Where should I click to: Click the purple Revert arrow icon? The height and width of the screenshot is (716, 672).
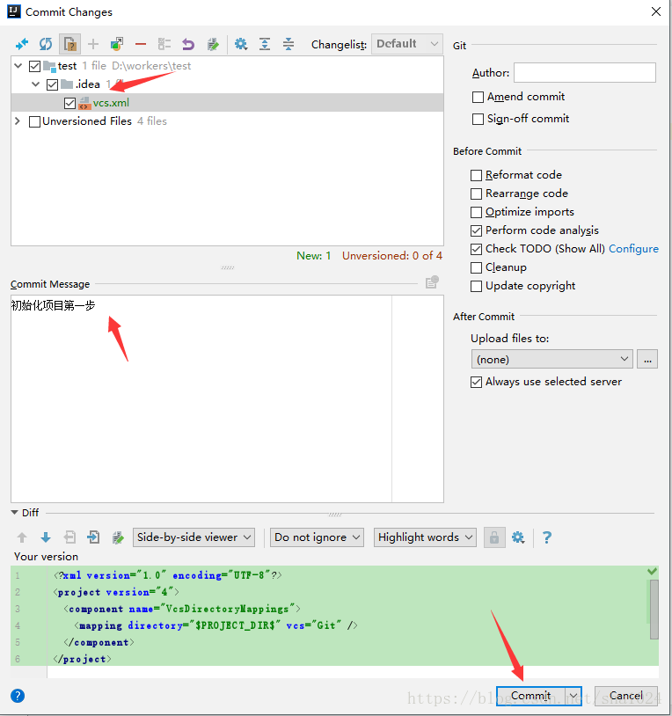[188, 44]
